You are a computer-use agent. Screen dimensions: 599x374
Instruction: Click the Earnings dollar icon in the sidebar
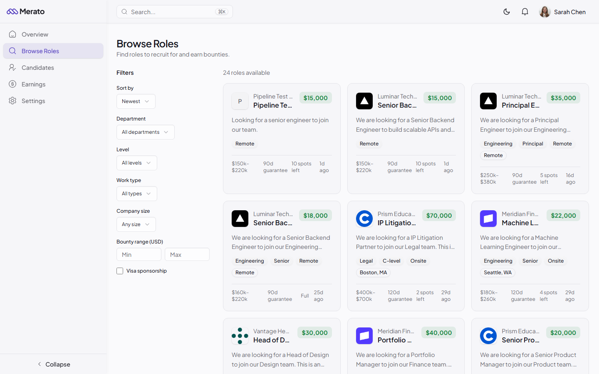[x=13, y=84]
